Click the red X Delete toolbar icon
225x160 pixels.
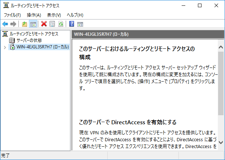[44, 24]
